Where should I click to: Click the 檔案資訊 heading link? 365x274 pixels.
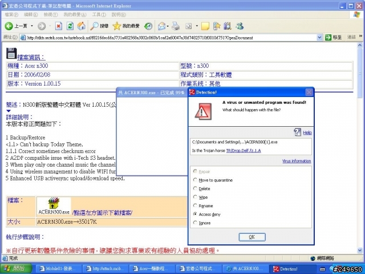[x=31, y=57]
